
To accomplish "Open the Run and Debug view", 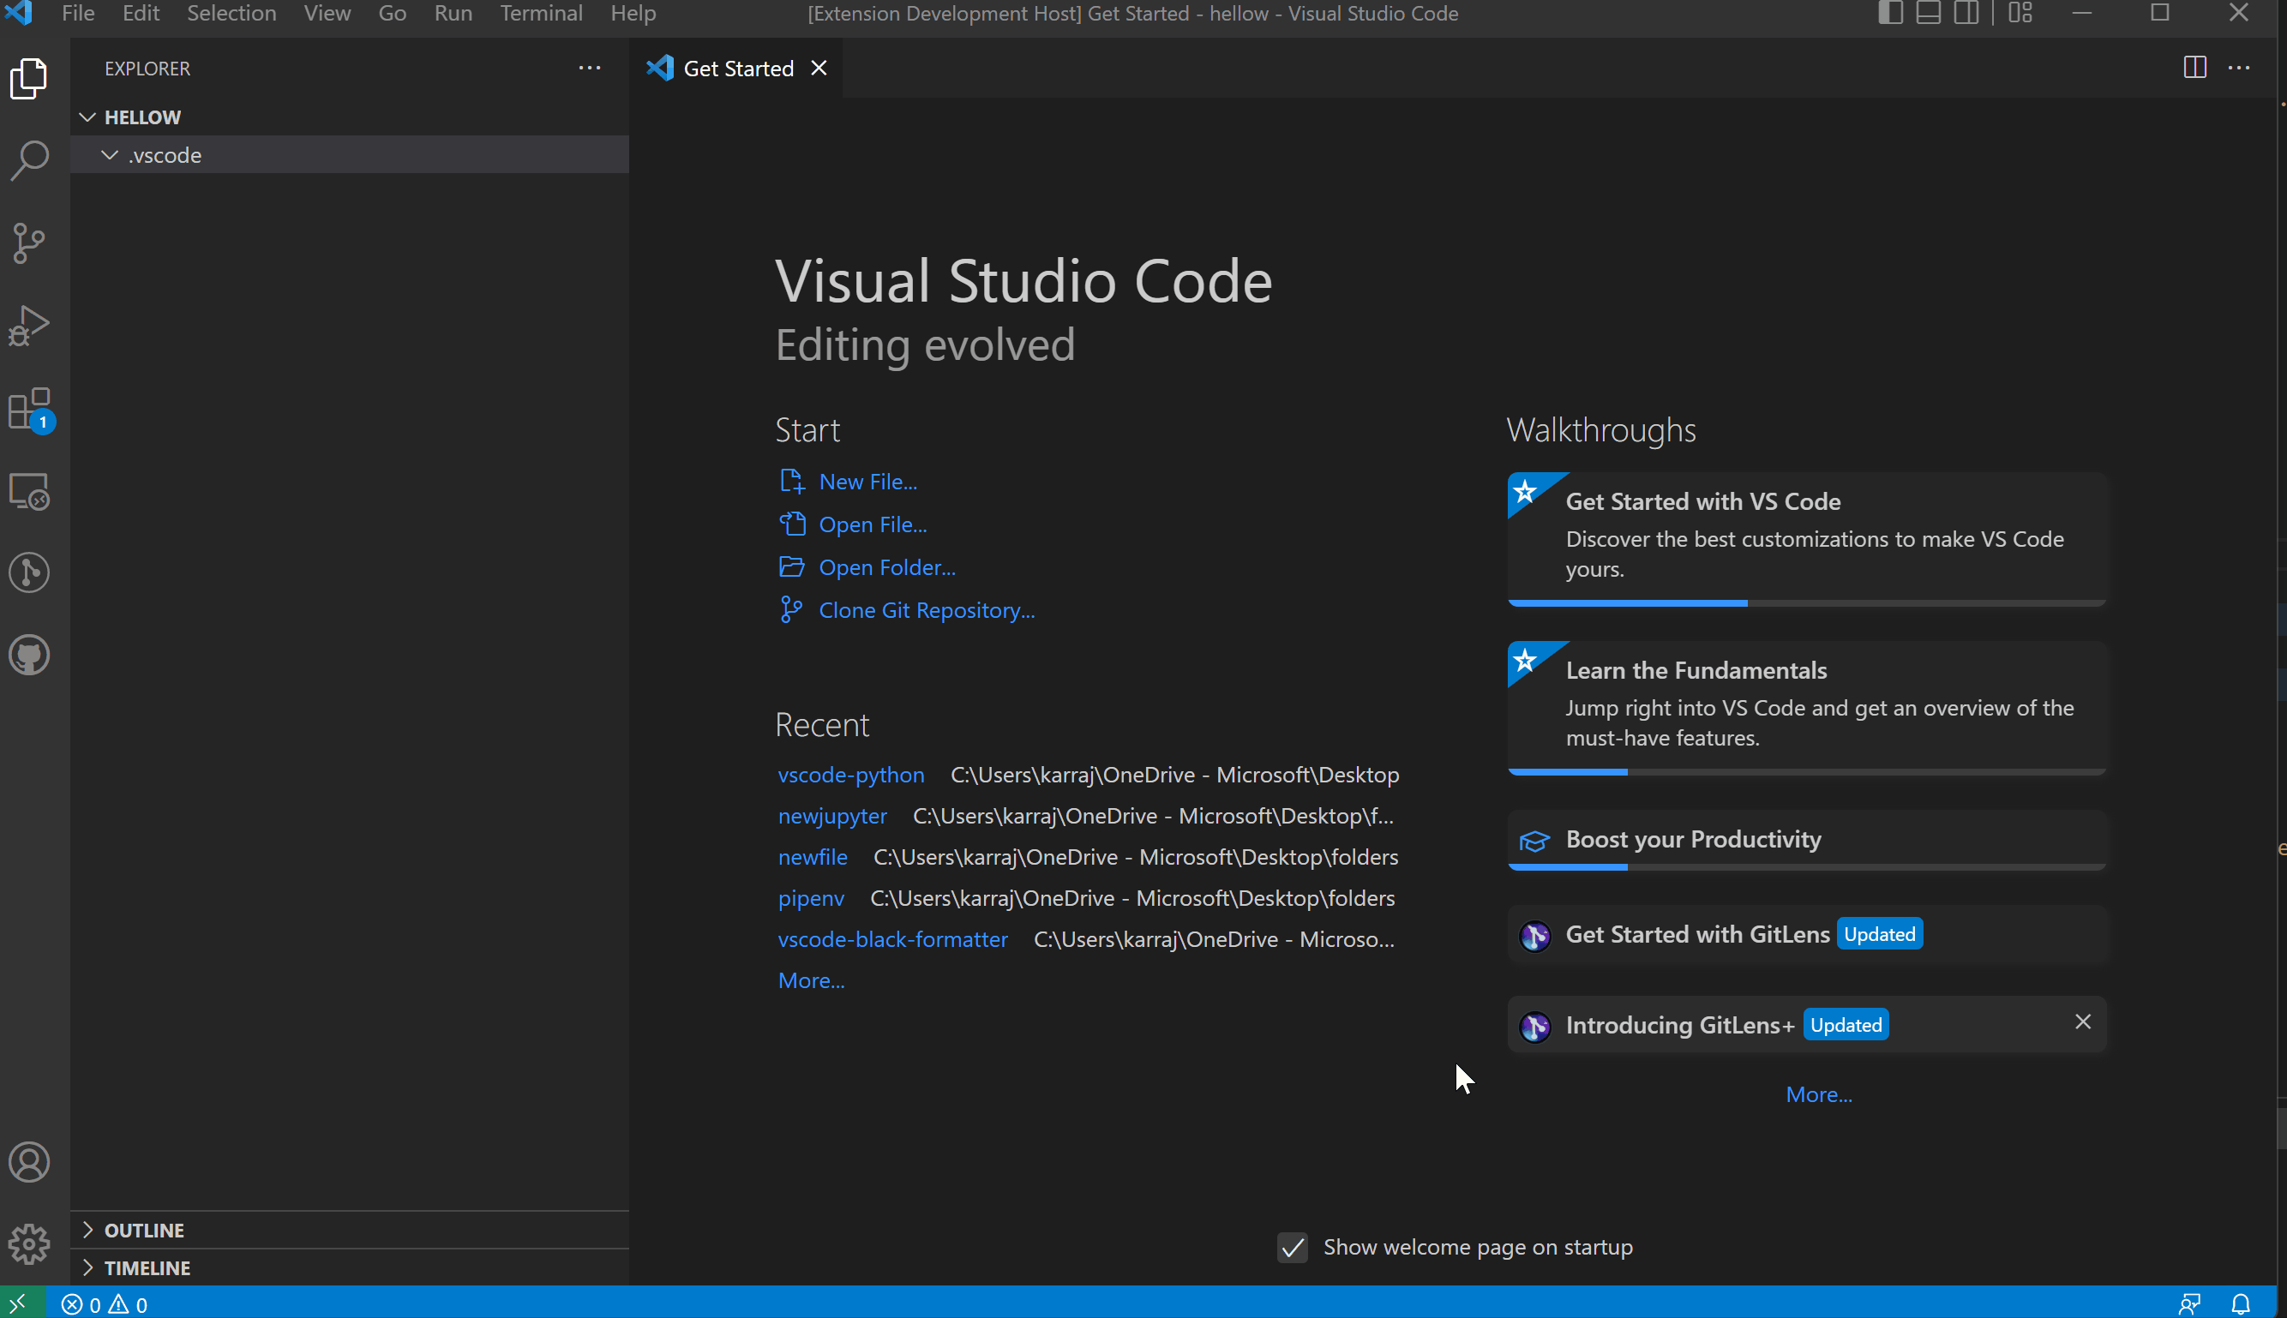I will [29, 326].
